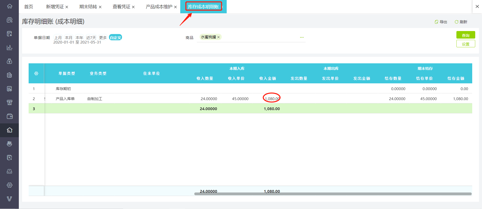Open the wallet sidebar icon
This screenshot has width=482, height=209.
coord(10,116)
